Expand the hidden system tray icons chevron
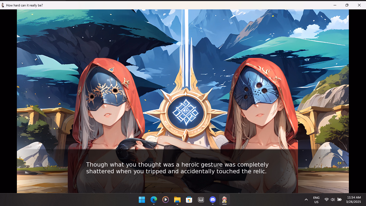The image size is (366, 206). point(306,200)
